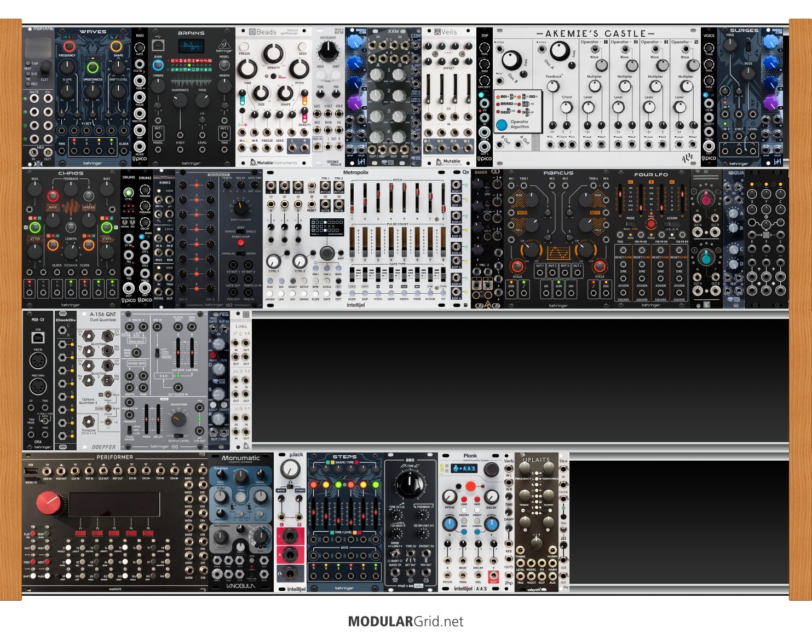Select the BAKER module
Viewport: 812px width, 633px height.
click(x=487, y=239)
